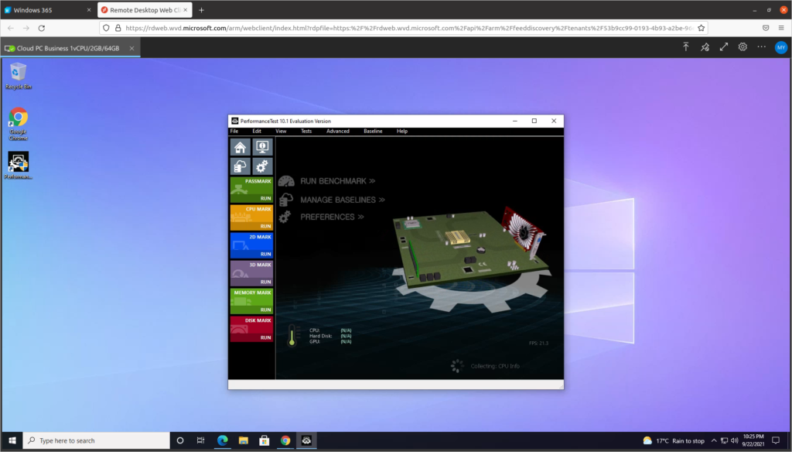
Task: Open the Help menu
Action: pyautogui.click(x=402, y=131)
